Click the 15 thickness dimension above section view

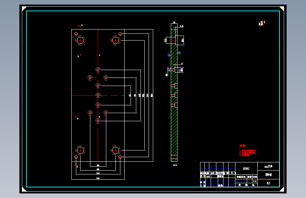point(174,23)
